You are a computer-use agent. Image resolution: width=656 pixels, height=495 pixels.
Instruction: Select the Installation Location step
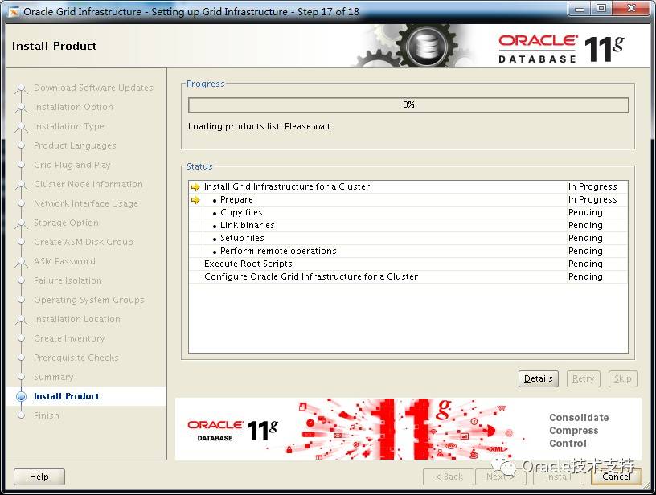77,319
